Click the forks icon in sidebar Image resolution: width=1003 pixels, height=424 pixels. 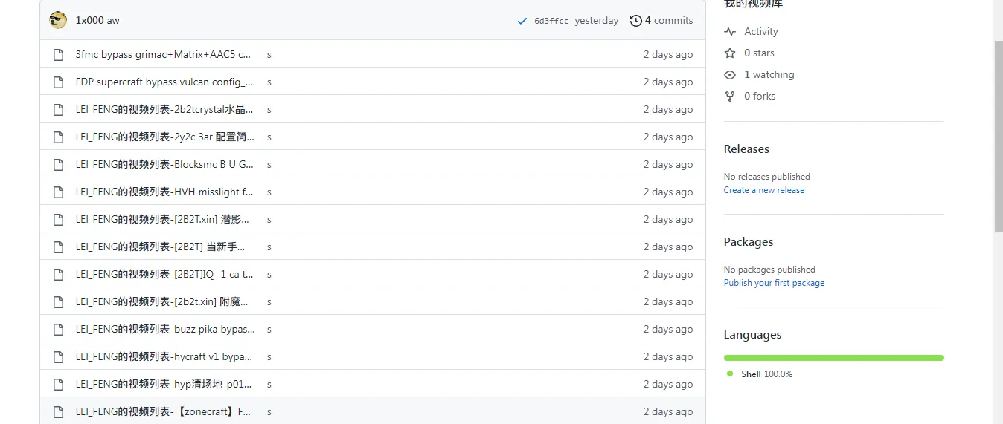730,97
